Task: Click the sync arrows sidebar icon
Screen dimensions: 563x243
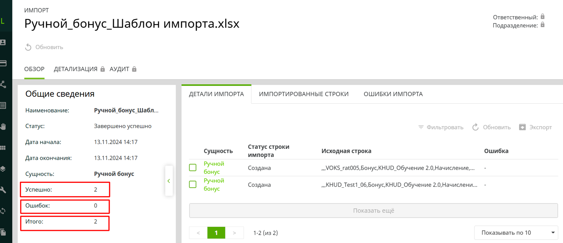Action: point(3,211)
